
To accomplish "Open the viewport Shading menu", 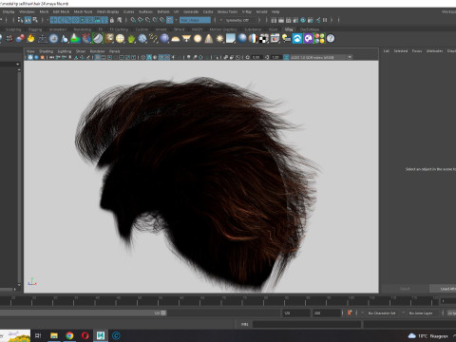I will 46,51.
